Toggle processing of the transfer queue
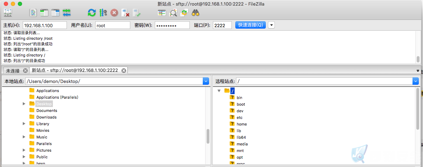The width and height of the screenshot is (423, 167). coord(103,13)
